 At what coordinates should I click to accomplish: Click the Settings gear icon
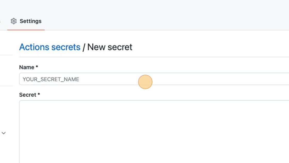(x=13, y=21)
